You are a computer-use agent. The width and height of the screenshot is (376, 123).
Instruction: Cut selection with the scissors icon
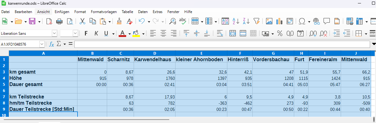tap(82, 21)
